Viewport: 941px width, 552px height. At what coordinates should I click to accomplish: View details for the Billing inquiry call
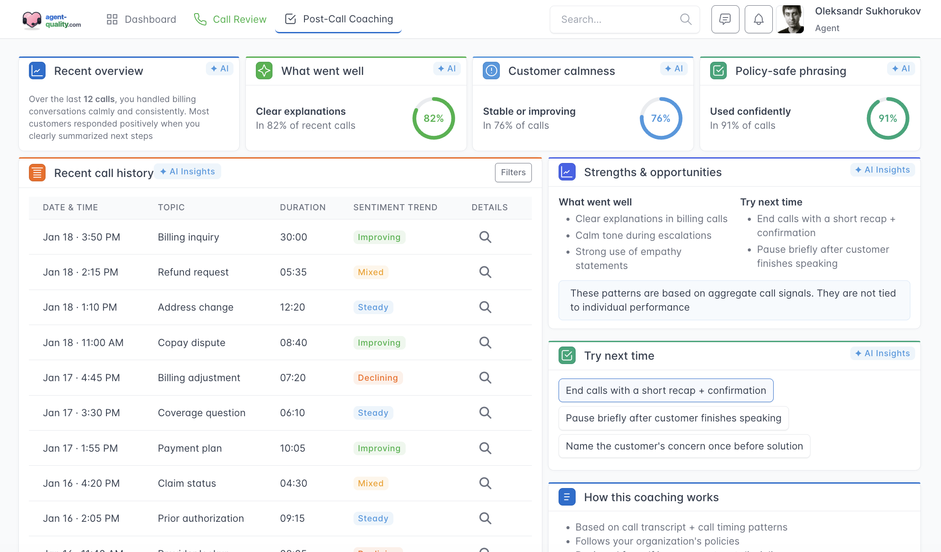[x=485, y=237]
